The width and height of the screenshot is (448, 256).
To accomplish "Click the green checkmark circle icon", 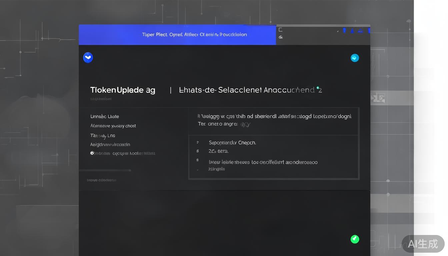I will pos(355,239).
